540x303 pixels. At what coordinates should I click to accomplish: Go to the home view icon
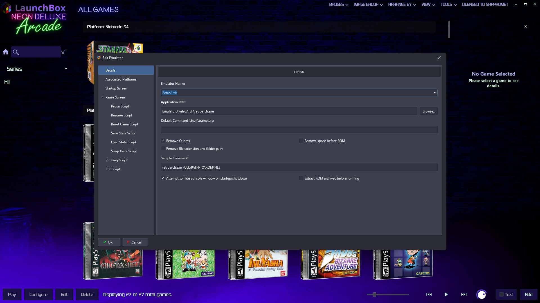click(x=6, y=52)
